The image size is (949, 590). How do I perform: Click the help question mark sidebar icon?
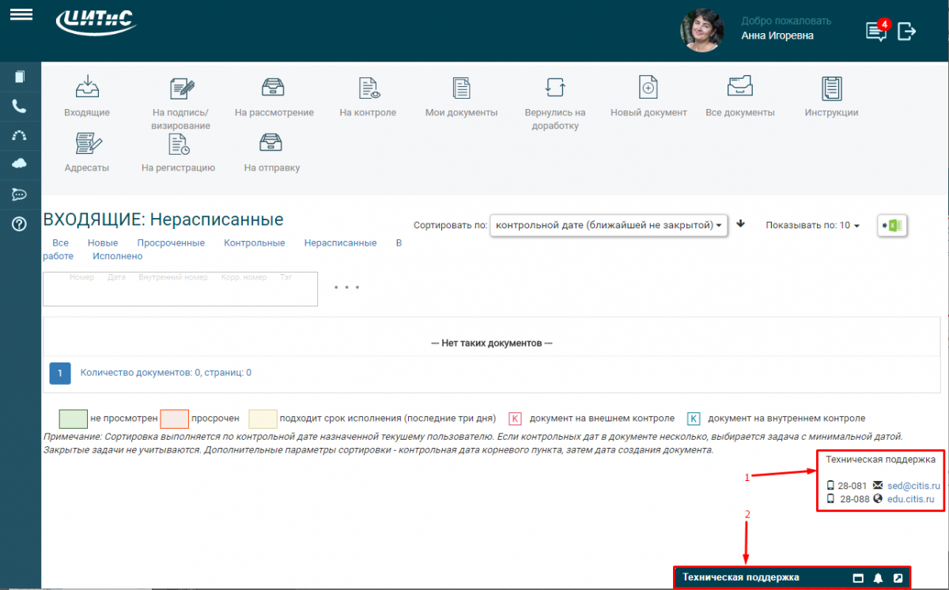[20, 224]
